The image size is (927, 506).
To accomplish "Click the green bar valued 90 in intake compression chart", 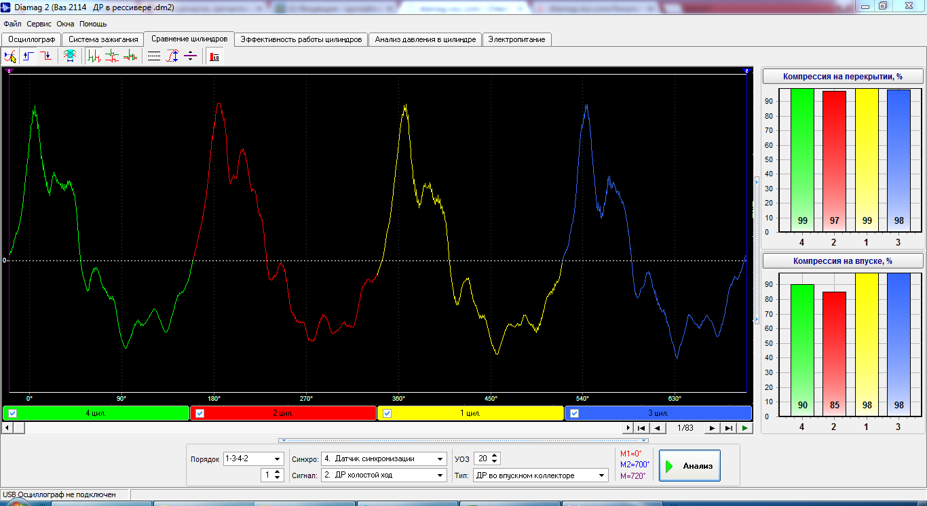I will 802,349.
